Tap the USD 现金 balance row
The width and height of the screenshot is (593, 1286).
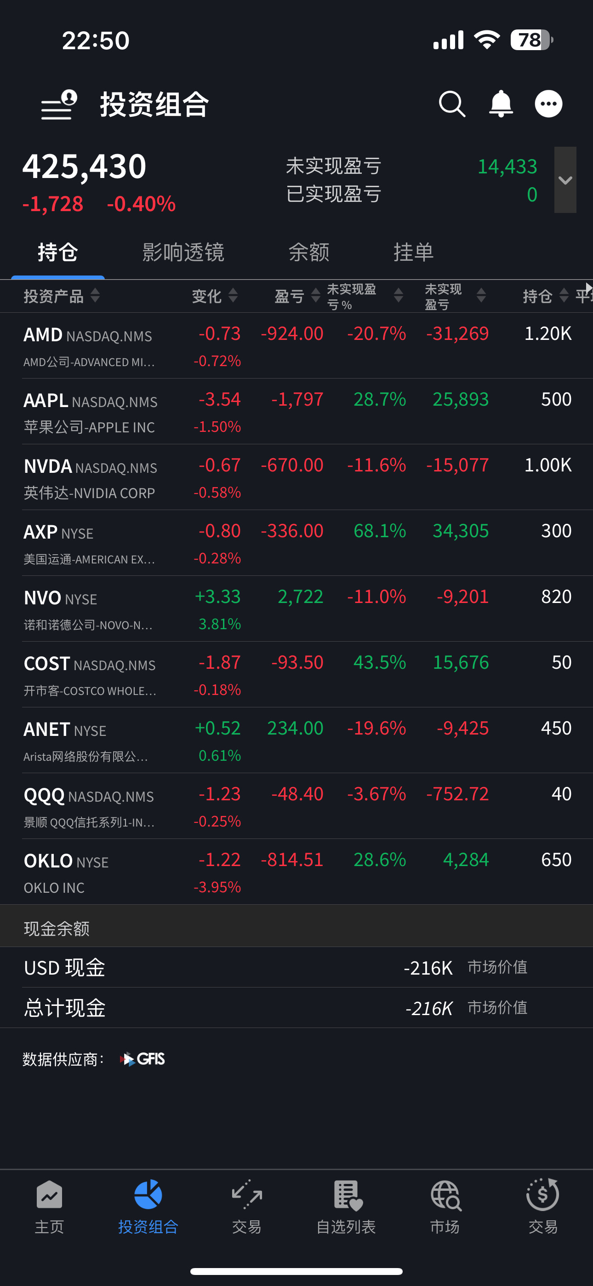click(296, 968)
